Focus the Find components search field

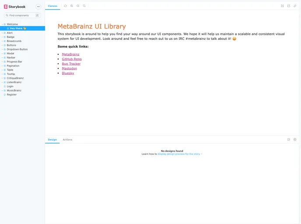click(22, 15)
